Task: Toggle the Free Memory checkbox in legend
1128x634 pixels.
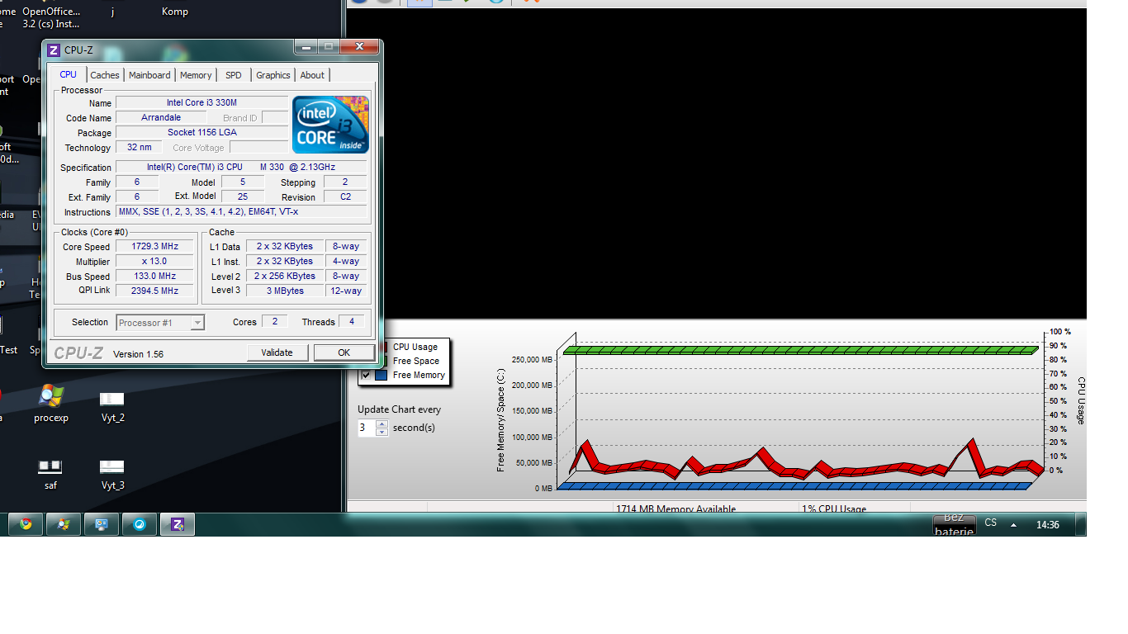Action: point(366,375)
